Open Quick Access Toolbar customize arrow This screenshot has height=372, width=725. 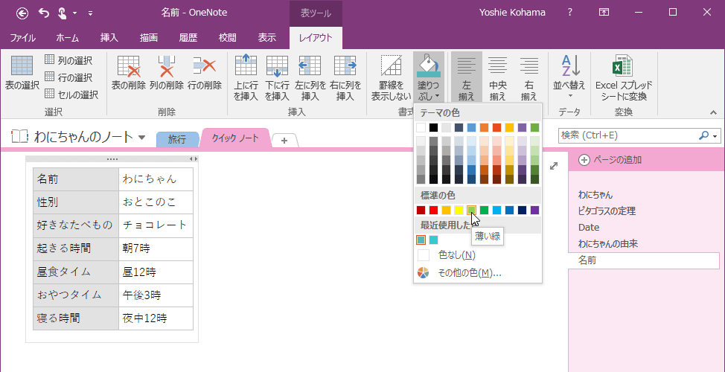coord(90,13)
